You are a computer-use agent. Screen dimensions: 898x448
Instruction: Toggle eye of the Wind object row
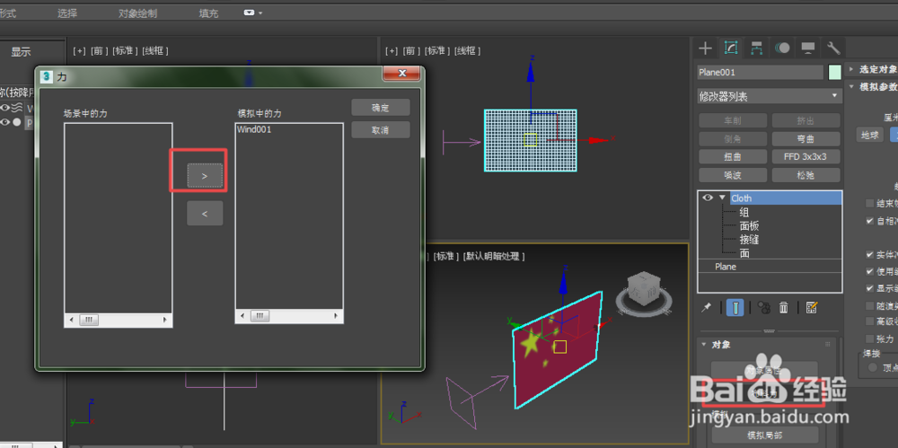pos(5,108)
